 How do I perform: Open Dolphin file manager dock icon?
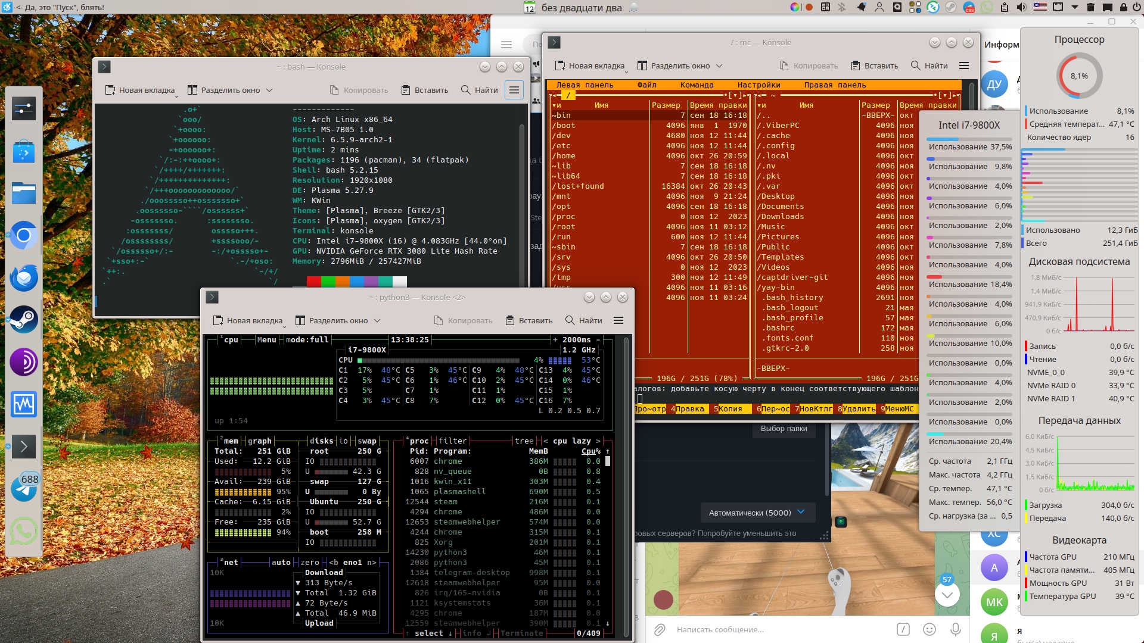(x=24, y=193)
